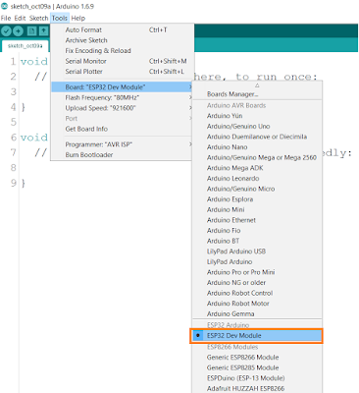This screenshot has width=359, height=393.
Task: Pick Arduino Duemilanove or Diecimila
Action: [x=257, y=137]
